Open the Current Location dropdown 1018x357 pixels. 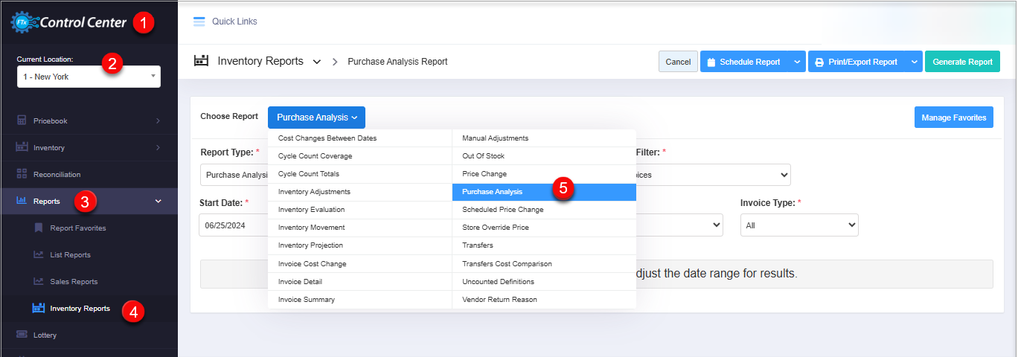point(89,77)
